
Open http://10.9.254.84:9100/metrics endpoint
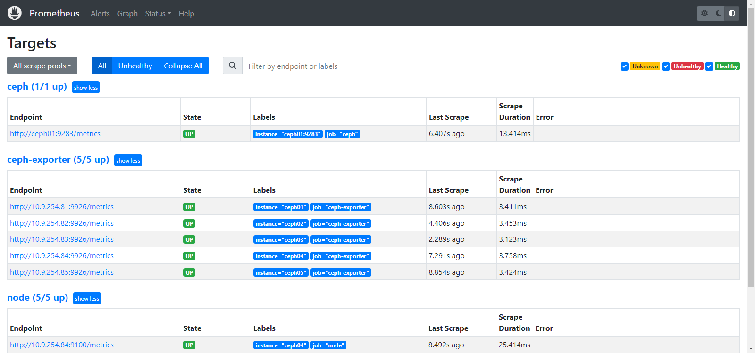pyautogui.click(x=62, y=345)
